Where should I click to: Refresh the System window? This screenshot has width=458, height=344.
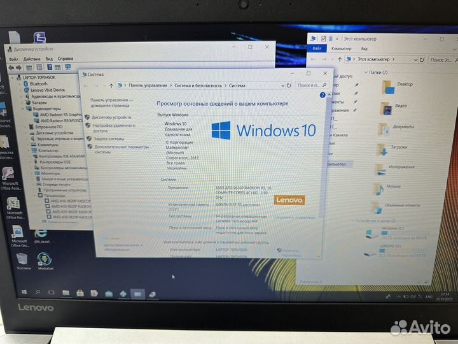point(289,85)
